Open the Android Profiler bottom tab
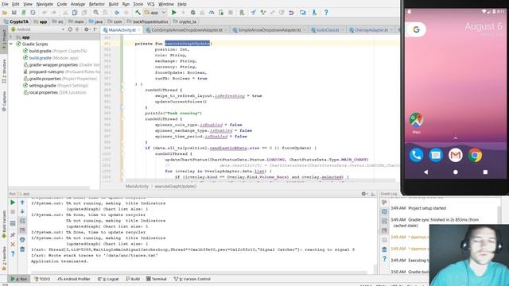Image resolution: width=509 pixels, height=286 pixels. pos(74,279)
